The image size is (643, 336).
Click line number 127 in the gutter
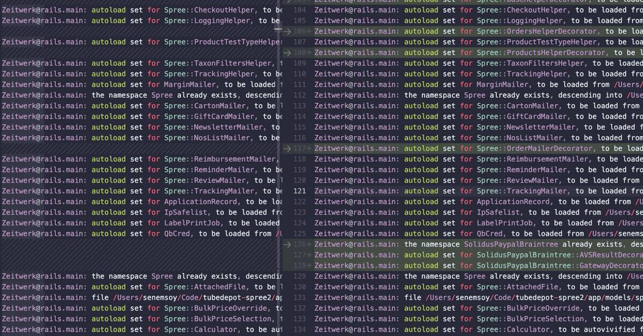pos(300,255)
